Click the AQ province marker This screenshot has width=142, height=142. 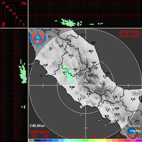pyautogui.click(x=90, y=76)
